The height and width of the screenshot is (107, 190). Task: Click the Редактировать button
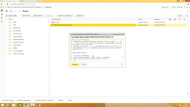click(x=38, y=16)
